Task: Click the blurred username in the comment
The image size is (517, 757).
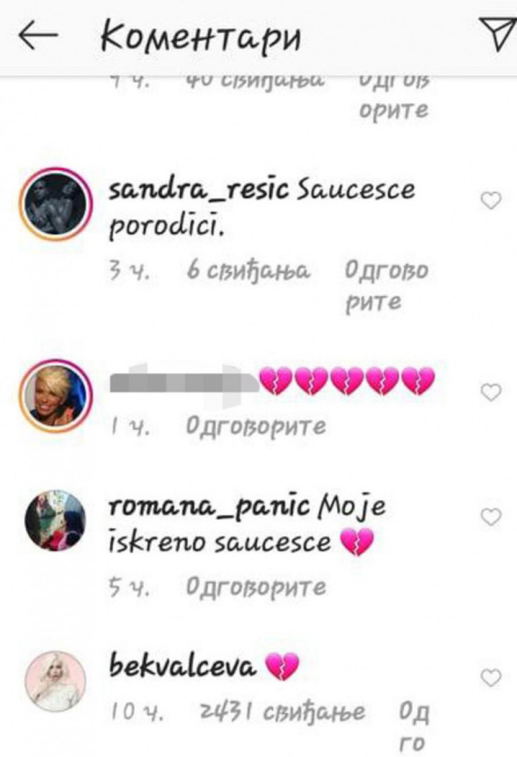Action: click(184, 381)
